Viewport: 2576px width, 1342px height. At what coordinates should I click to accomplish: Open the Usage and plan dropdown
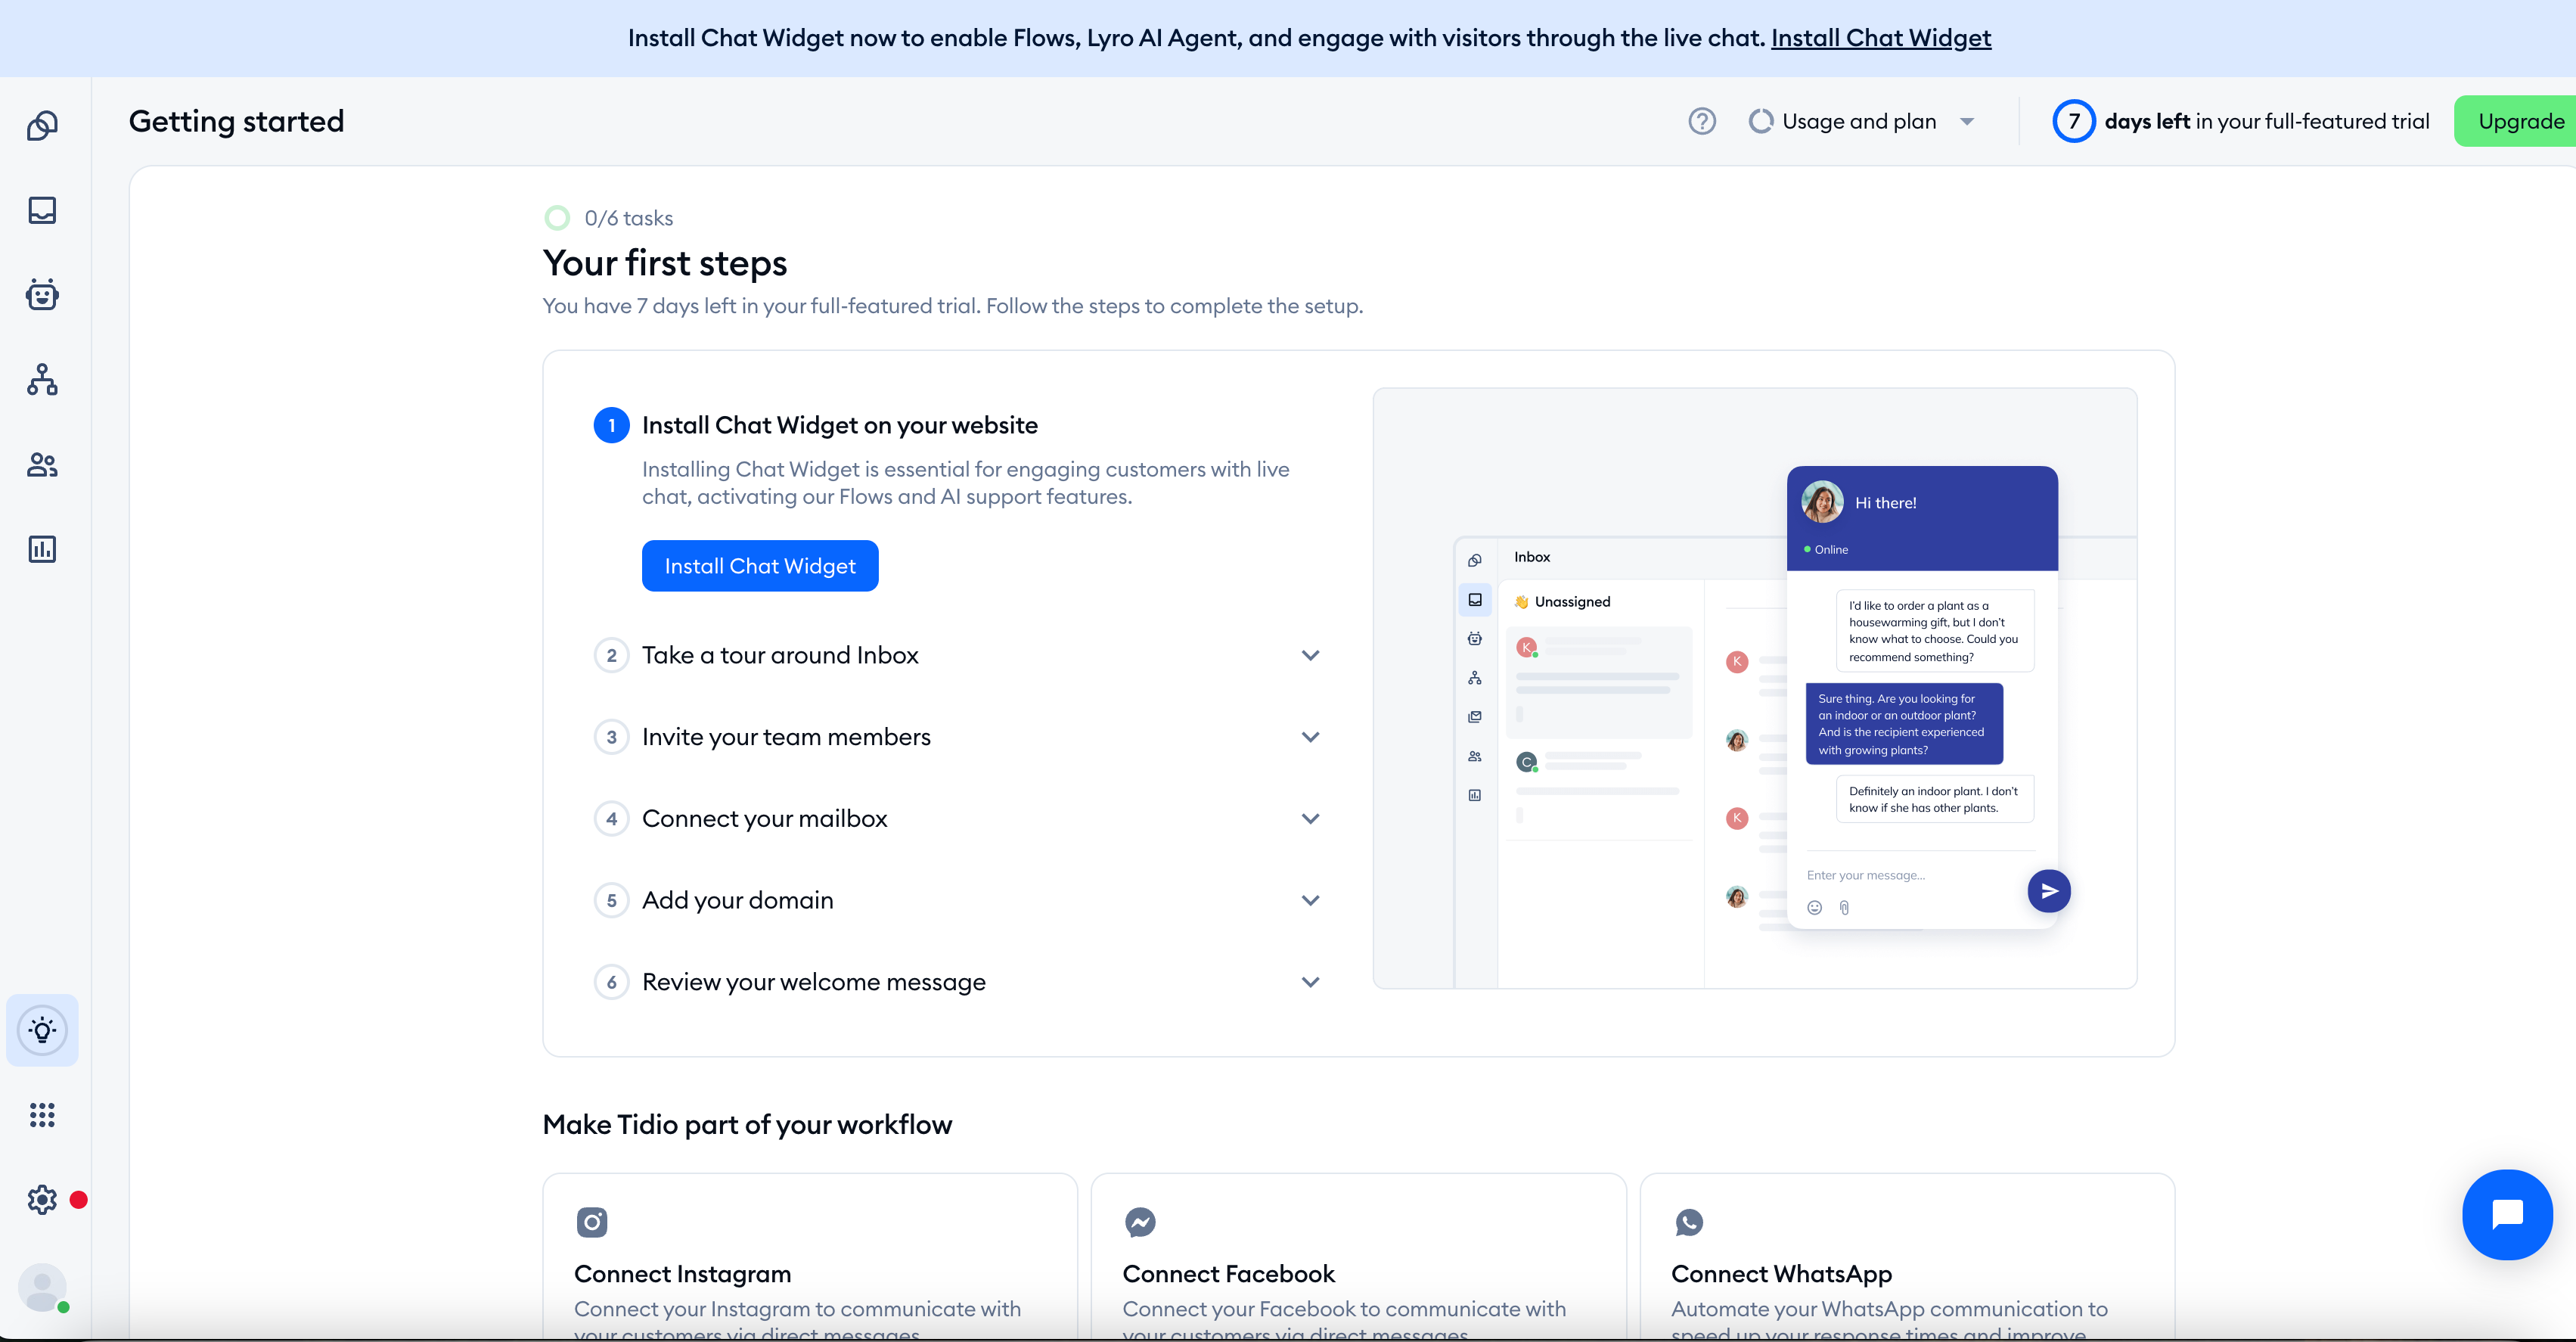pyautogui.click(x=1861, y=121)
